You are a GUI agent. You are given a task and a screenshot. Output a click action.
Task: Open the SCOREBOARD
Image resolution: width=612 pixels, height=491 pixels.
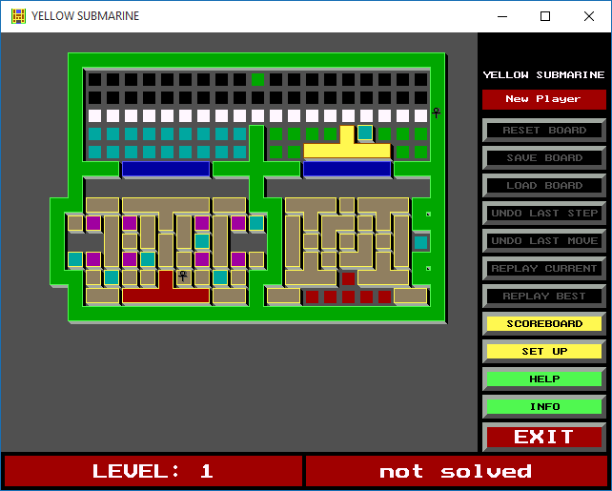pyautogui.click(x=544, y=323)
